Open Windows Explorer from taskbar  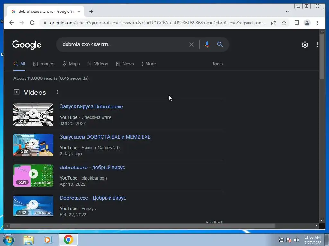click(x=29, y=240)
